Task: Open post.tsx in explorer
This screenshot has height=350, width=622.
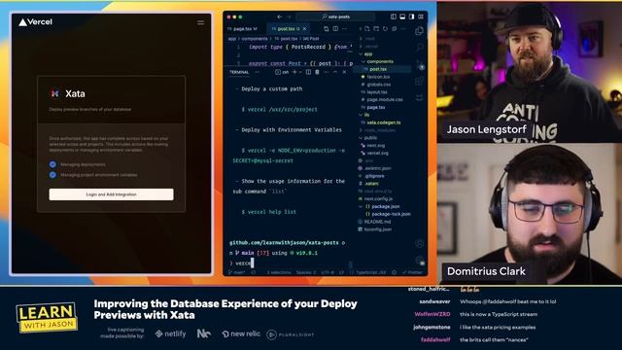Action: [x=378, y=69]
